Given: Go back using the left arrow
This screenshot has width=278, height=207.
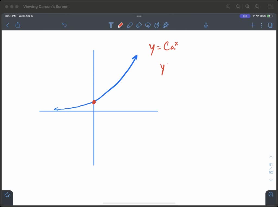Looking at the screenshot, I should [7, 25].
